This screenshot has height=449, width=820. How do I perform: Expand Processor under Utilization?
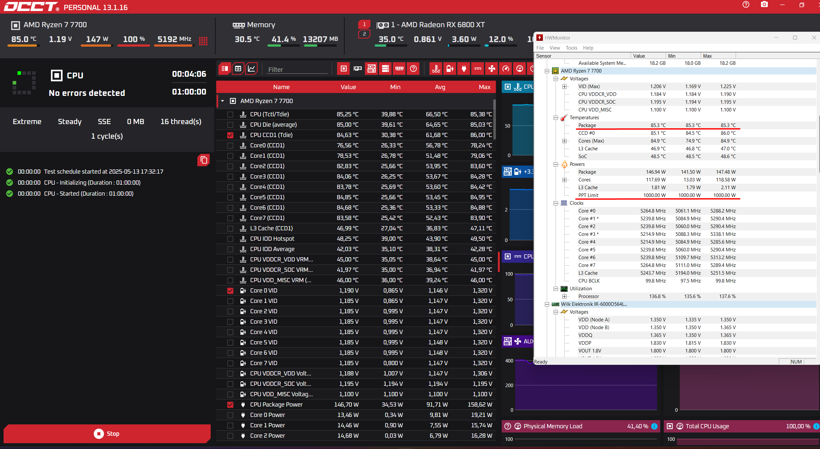[564, 296]
